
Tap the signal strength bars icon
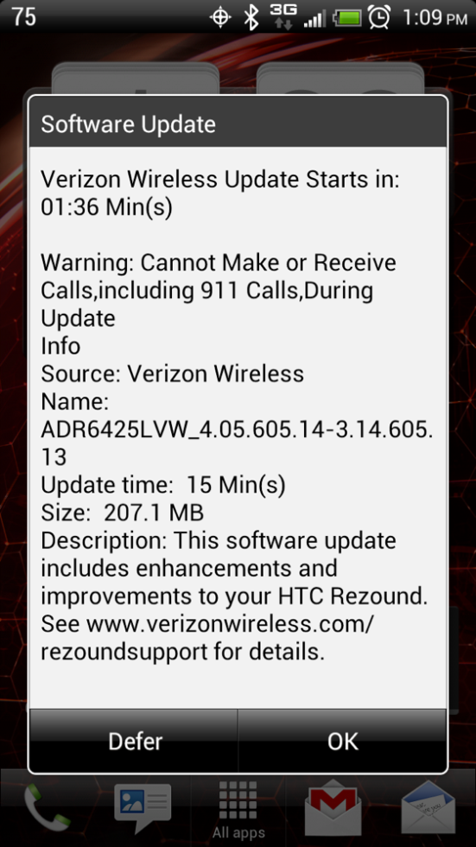[x=314, y=18]
